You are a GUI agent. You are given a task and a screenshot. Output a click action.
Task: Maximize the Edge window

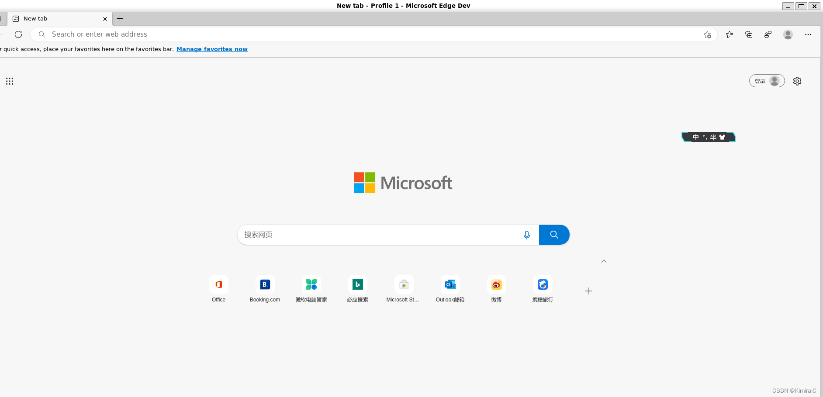(802, 6)
